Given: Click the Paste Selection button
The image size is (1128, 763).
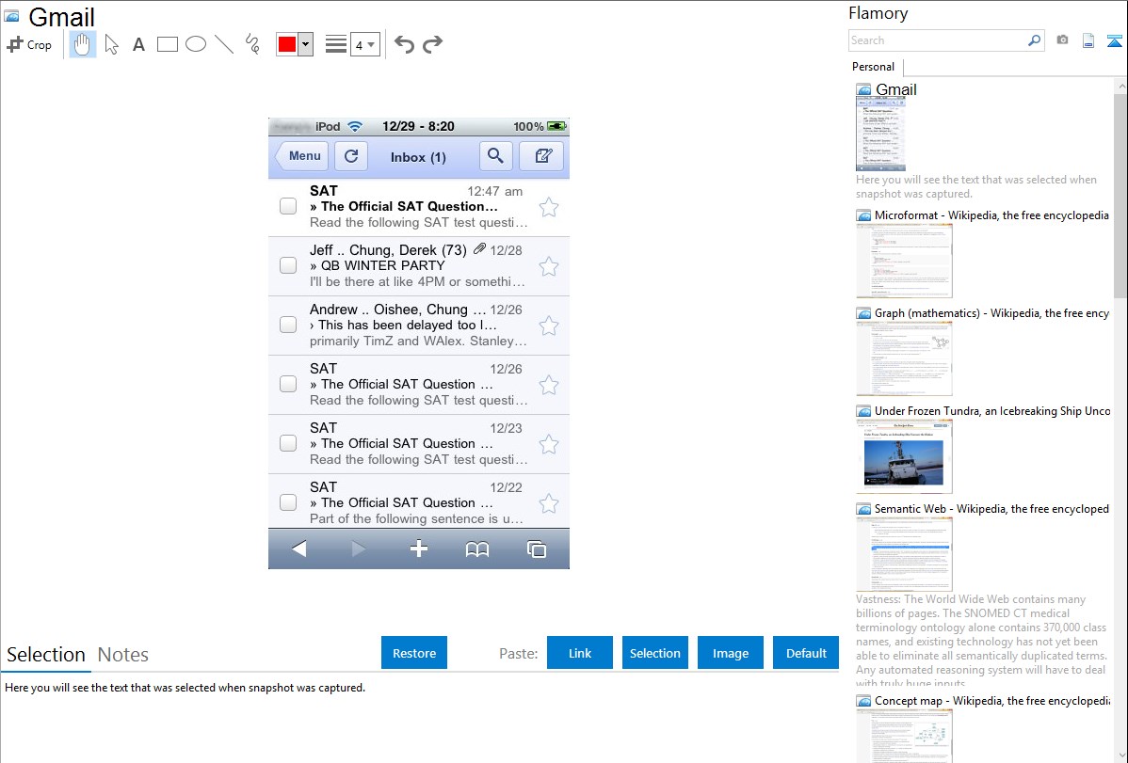Looking at the screenshot, I should (x=654, y=653).
